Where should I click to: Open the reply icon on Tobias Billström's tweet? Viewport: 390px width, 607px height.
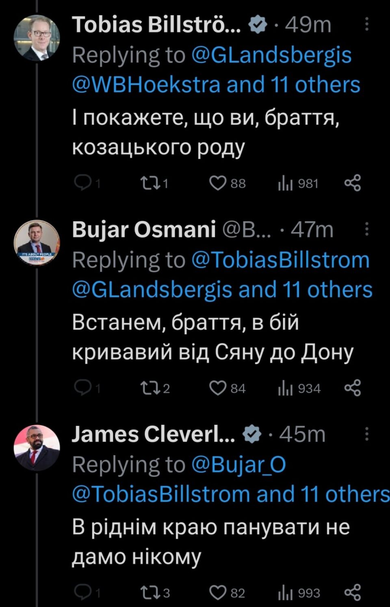point(83,183)
